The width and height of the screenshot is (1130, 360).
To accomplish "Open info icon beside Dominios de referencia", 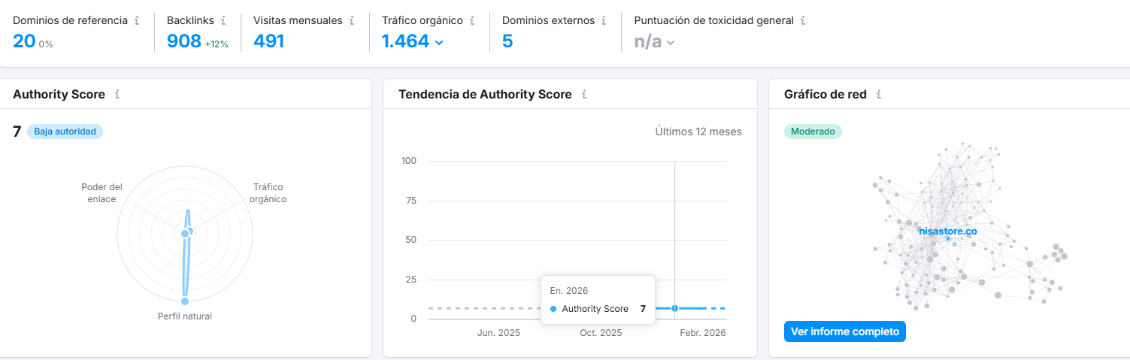I will [x=137, y=21].
